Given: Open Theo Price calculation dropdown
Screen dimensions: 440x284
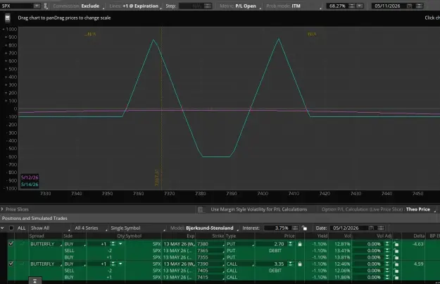Looking at the screenshot, I should click(x=379, y=209).
